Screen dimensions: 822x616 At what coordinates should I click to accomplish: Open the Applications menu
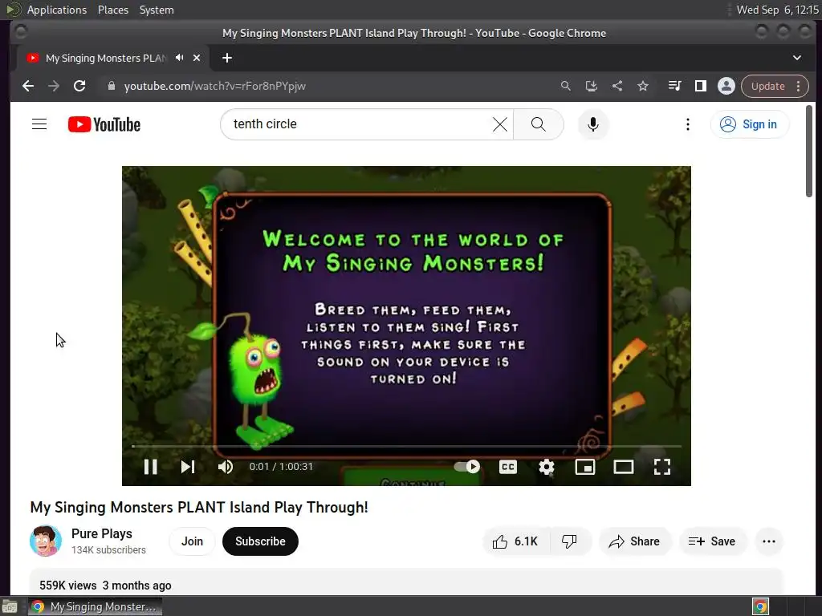tap(57, 10)
